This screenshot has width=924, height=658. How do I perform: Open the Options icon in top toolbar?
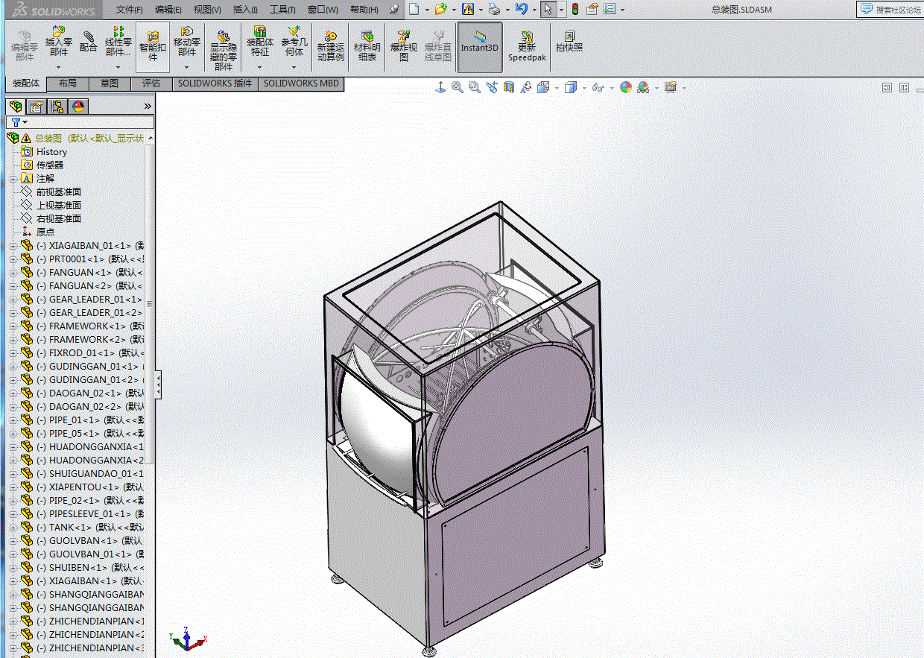610,9
